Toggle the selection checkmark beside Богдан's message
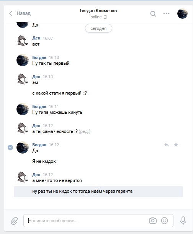193x234 pixels. click(10, 147)
